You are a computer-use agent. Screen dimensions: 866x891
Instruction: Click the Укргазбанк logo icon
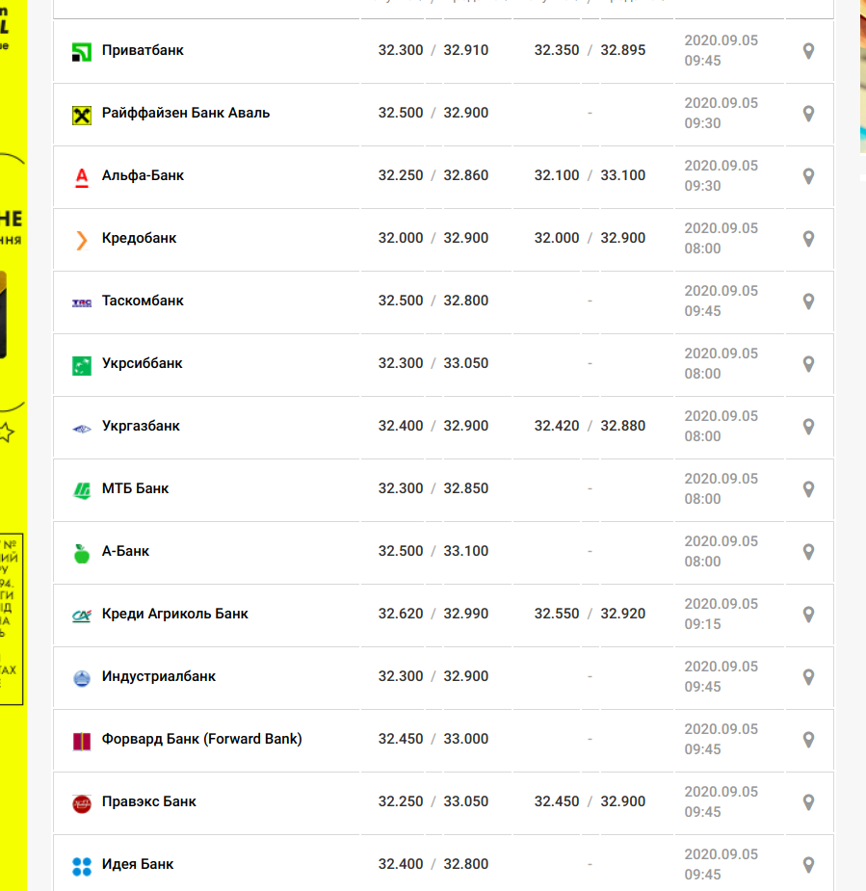click(82, 429)
